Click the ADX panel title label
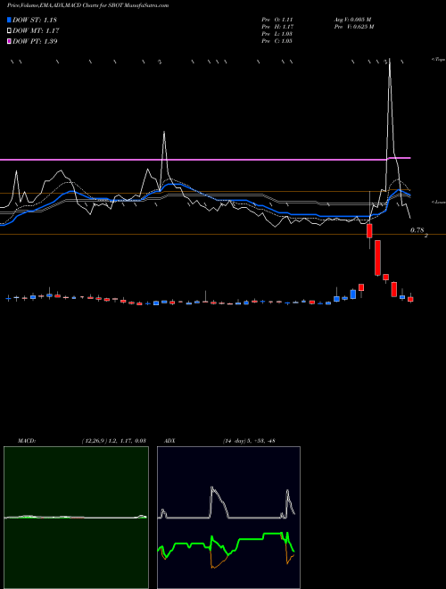Screen dimensions: 446x589 point(169,441)
